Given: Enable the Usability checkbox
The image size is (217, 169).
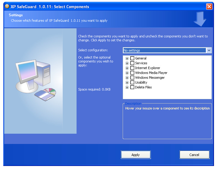Looking at the screenshot, I should [x=132, y=82].
